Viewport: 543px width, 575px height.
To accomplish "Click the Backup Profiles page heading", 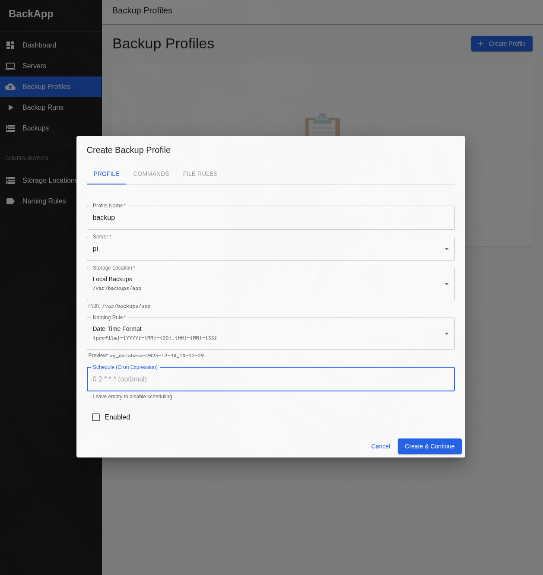I will 163,44.
